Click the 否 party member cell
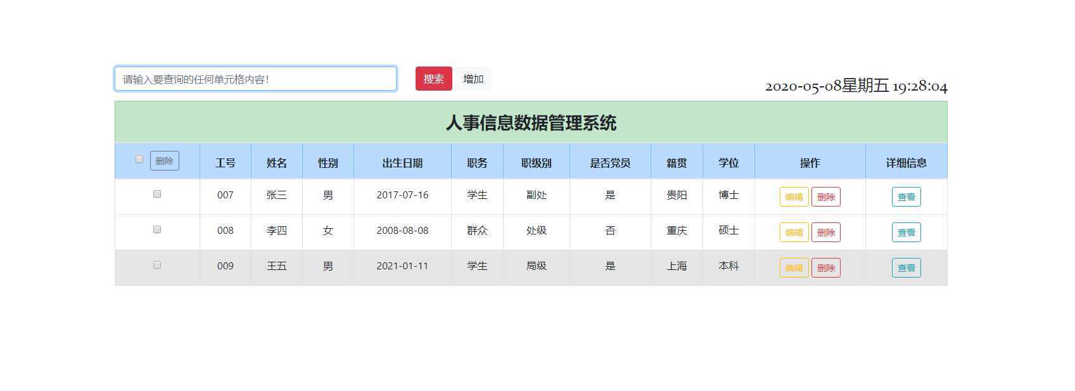 click(x=610, y=231)
